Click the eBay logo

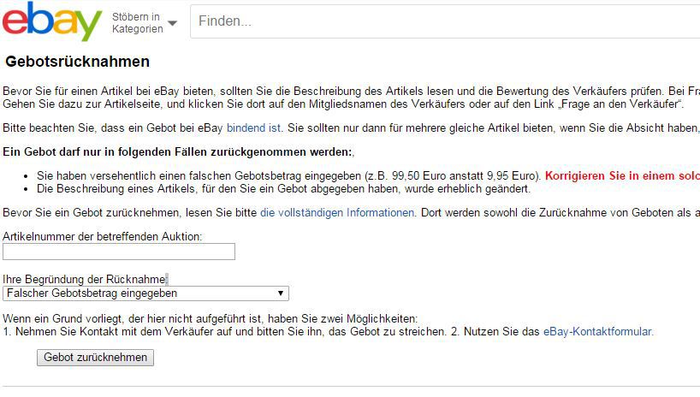point(52,22)
